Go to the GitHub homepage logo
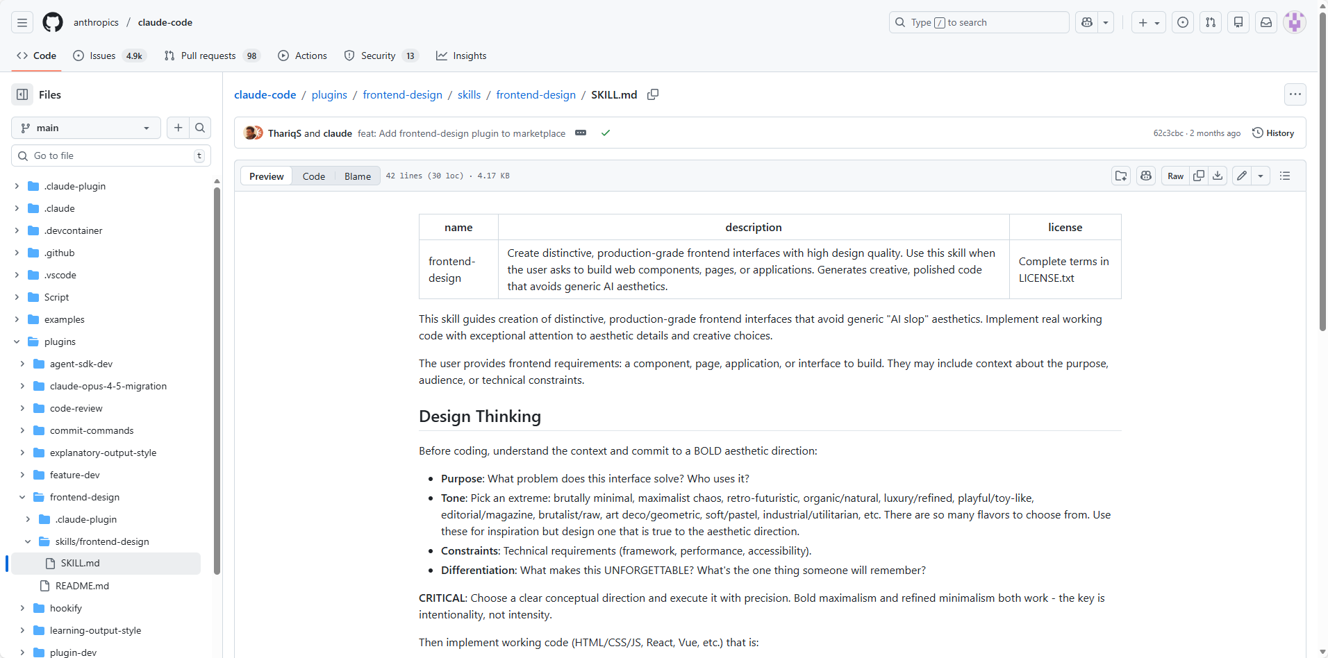Screen dimensions: 1328x658 point(53,22)
